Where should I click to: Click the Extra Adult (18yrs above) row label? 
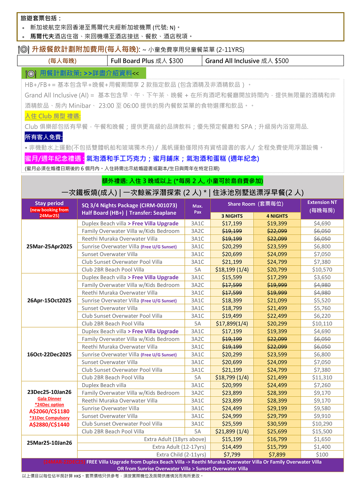[x=175, y=439]
